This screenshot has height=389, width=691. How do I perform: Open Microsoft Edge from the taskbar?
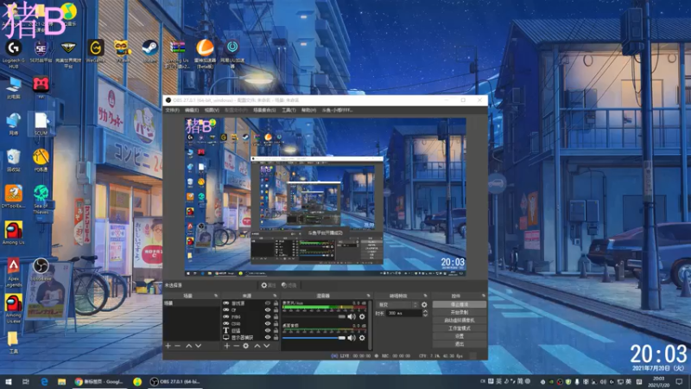44,381
